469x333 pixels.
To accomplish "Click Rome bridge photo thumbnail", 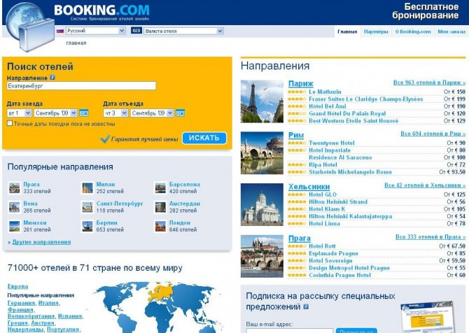I will [262, 153].
